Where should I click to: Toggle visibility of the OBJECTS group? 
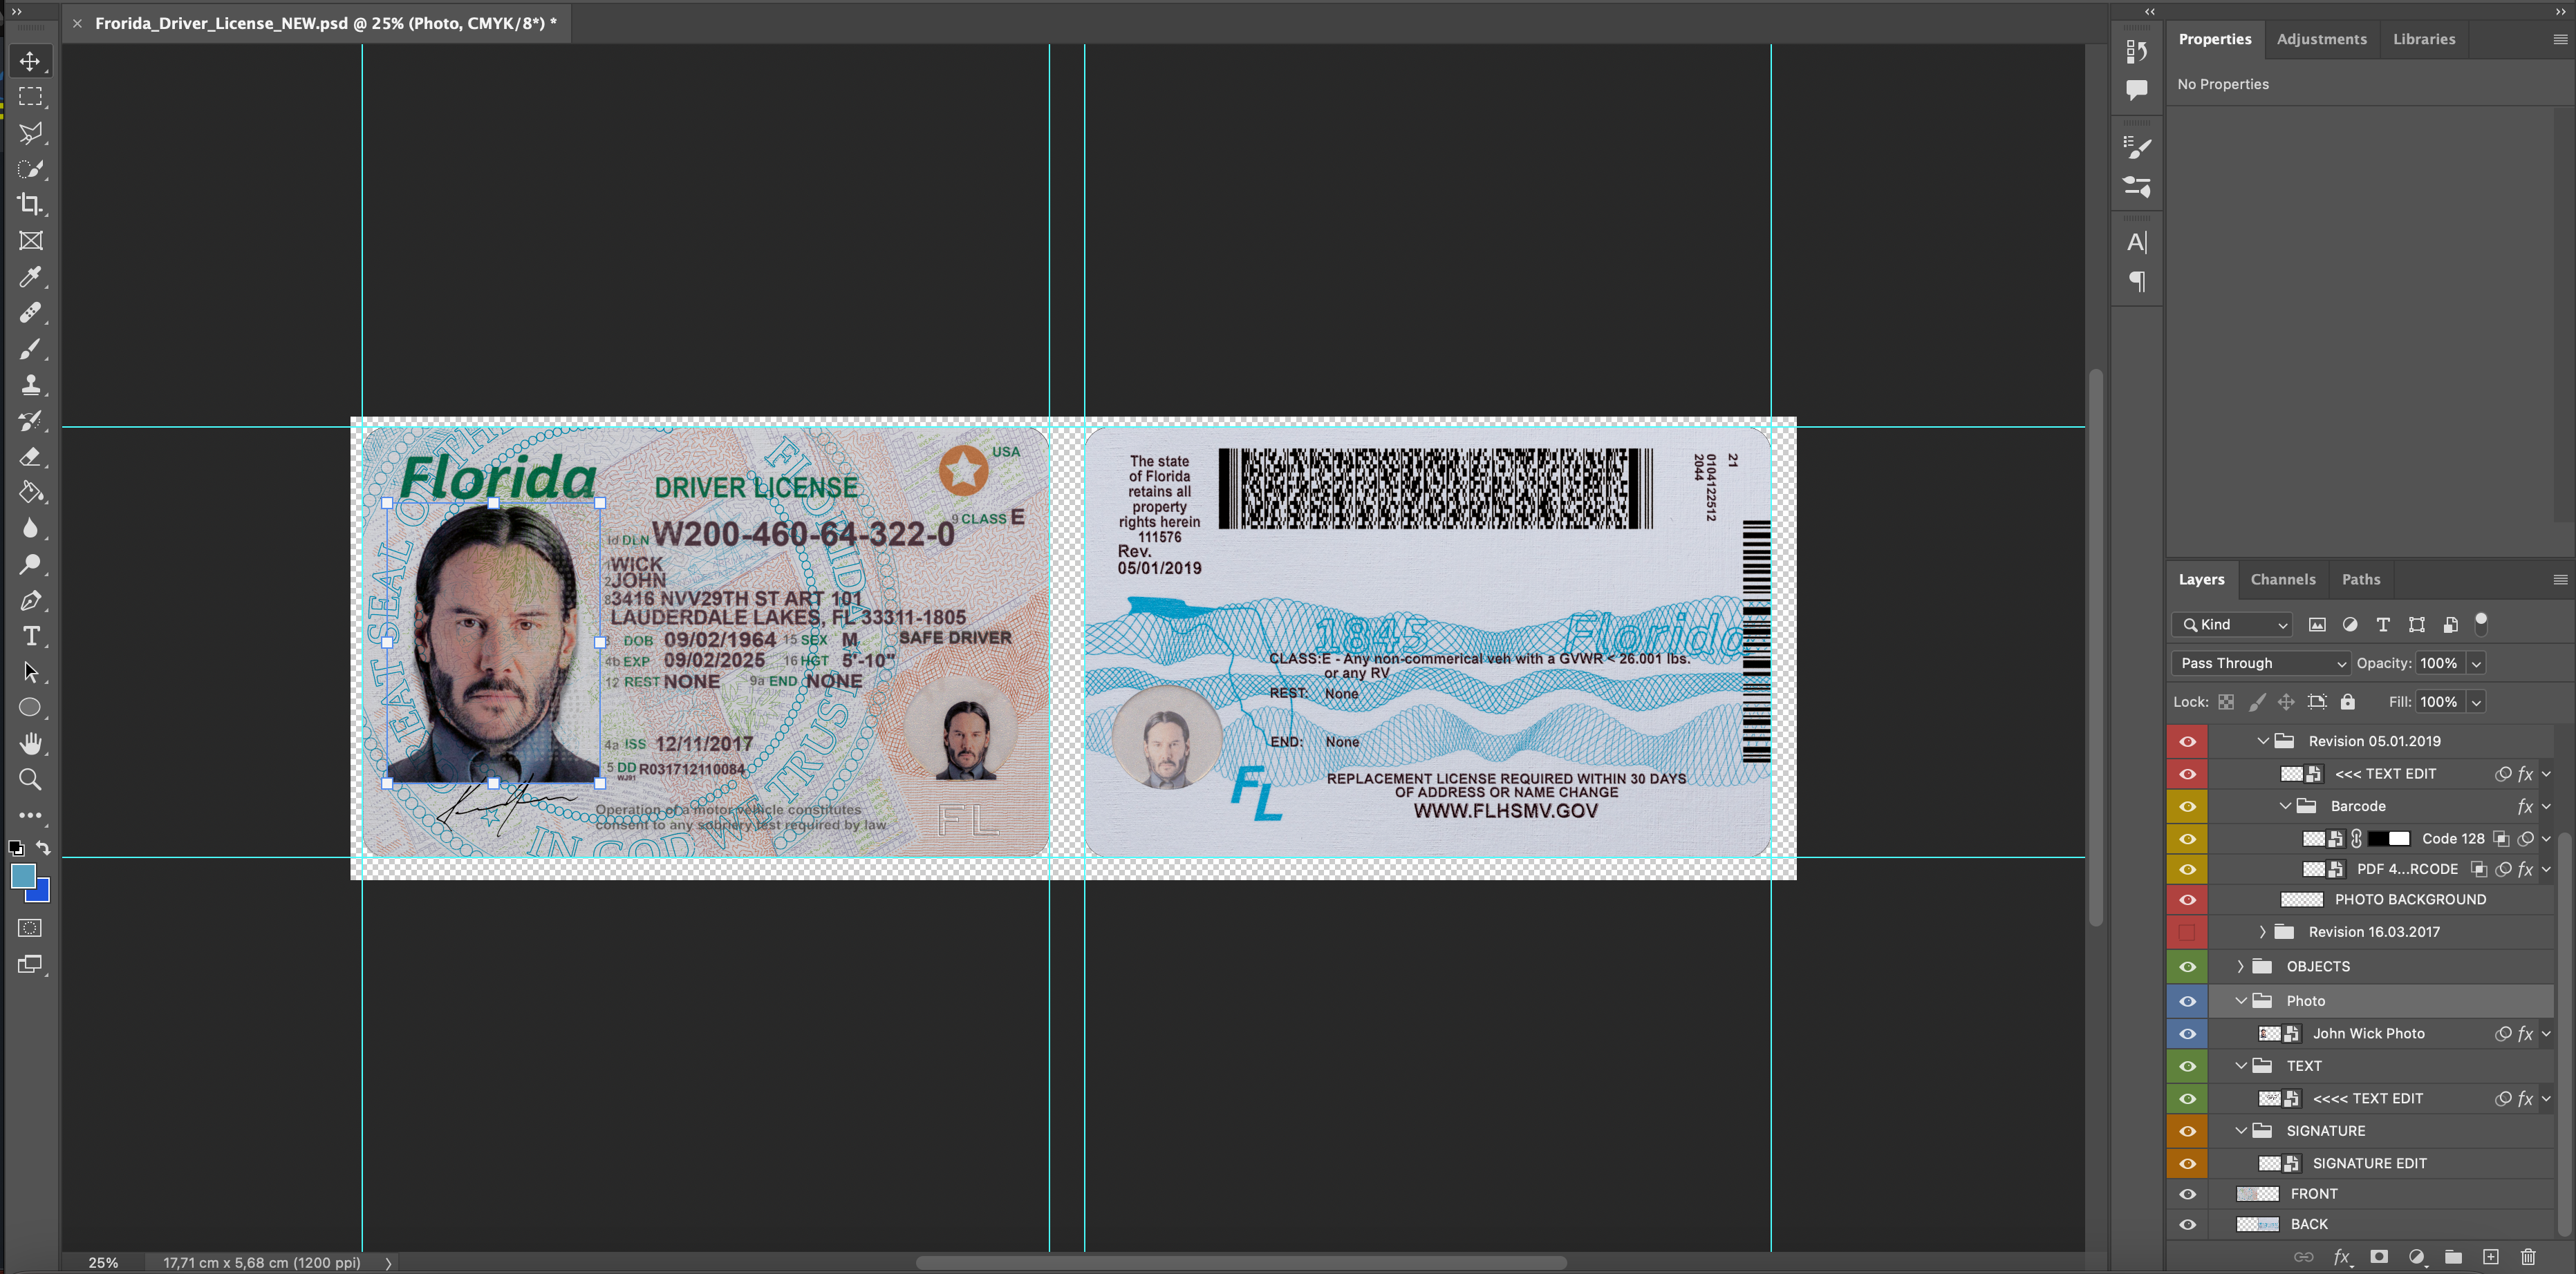[x=2187, y=967]
